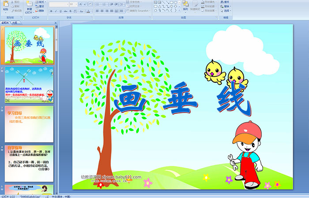Toggle Text Shadow (S) formatting

(70, 11)
